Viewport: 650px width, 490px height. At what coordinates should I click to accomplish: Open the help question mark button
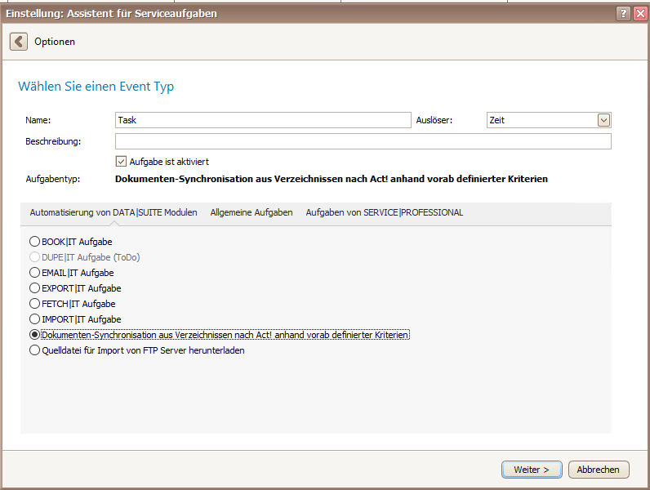coord(623,14)
